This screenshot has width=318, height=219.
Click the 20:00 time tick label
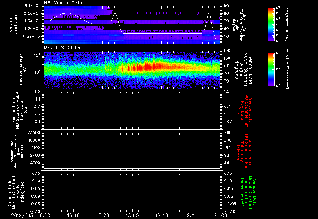(x=220, y=215)
